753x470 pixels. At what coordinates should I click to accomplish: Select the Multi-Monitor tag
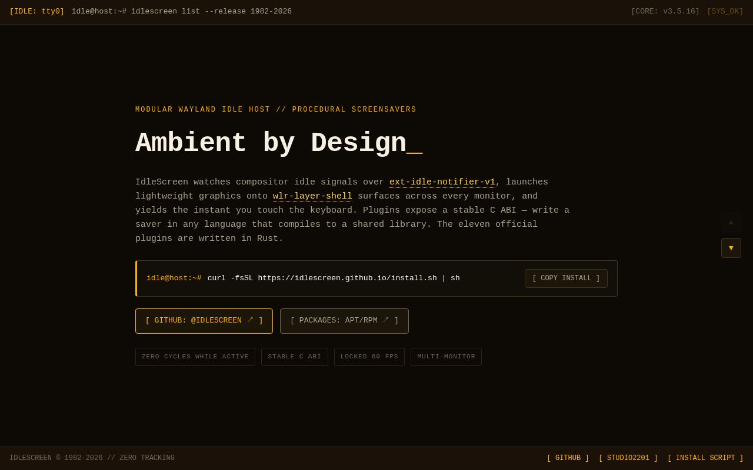point(446,357)
